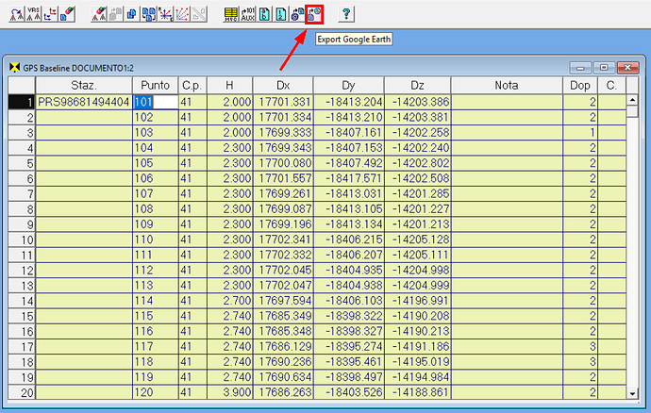651x413 pixels.
Task: Click the GPS Baseline window title icon
Action: [x=13, y=69]
